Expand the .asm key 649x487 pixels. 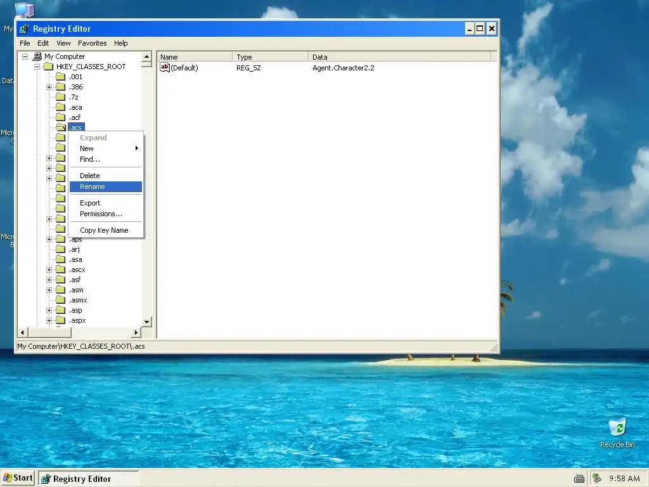[49, 290]
